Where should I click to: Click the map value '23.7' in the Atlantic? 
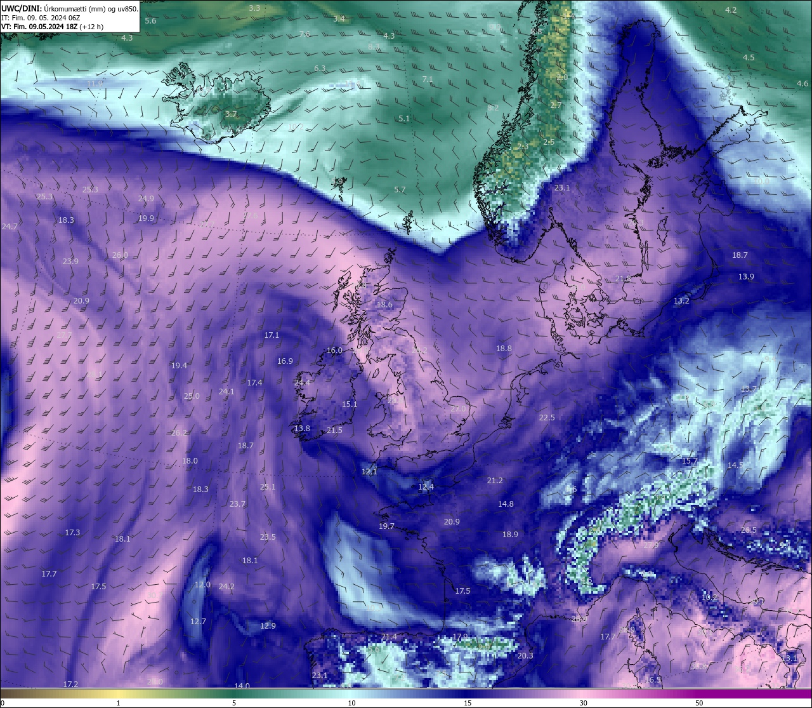click(x=237, y=504)
